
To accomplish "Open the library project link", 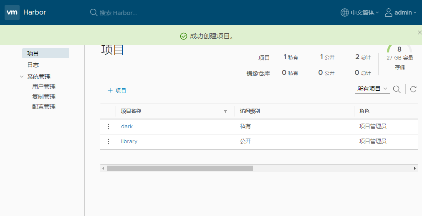I will point(129,142).
